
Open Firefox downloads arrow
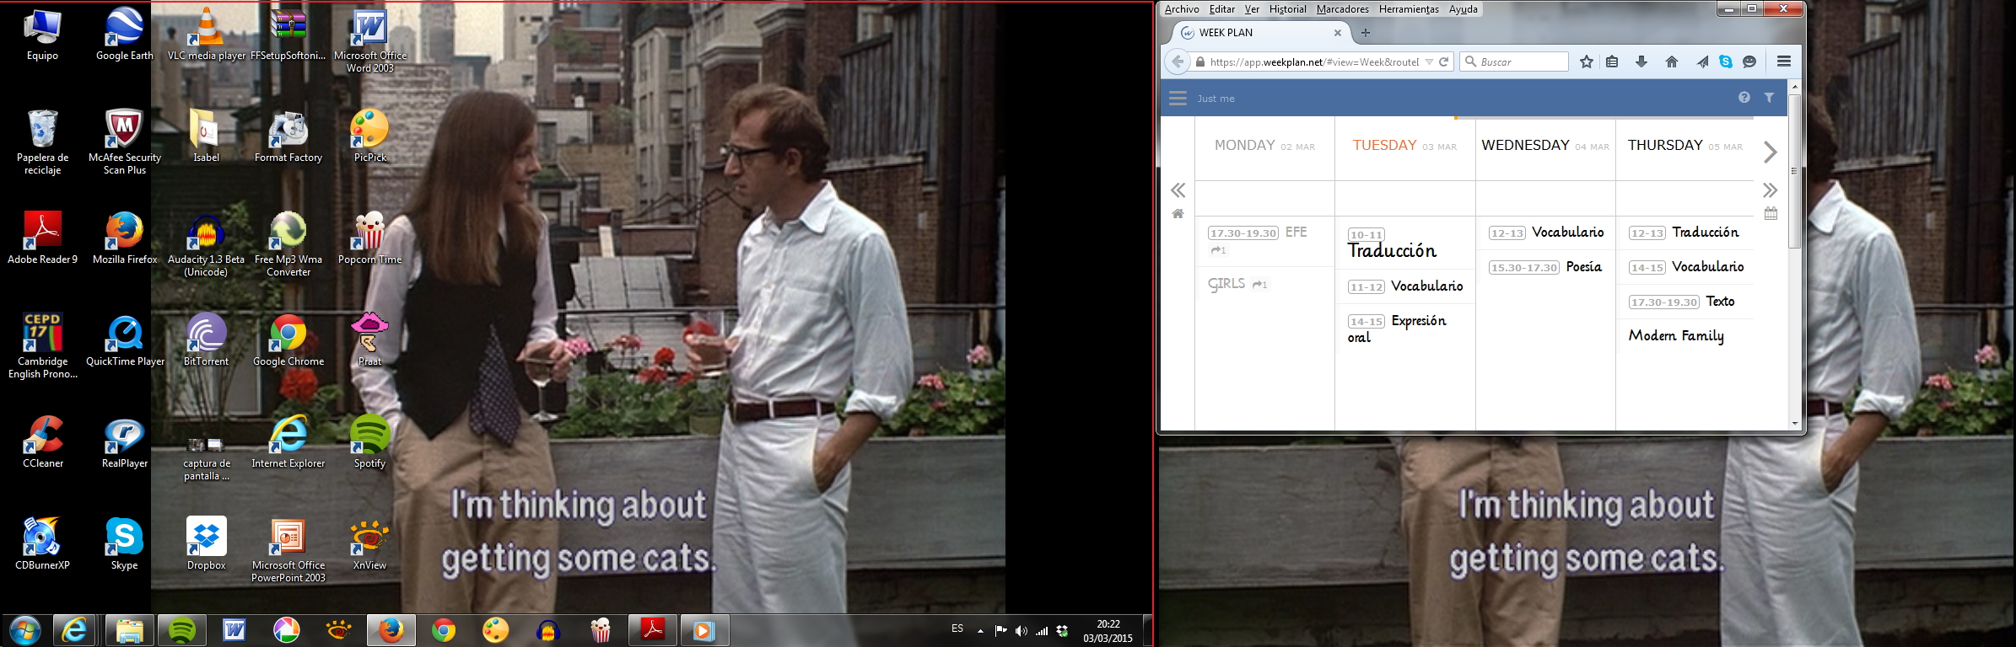click(1641, 61)
